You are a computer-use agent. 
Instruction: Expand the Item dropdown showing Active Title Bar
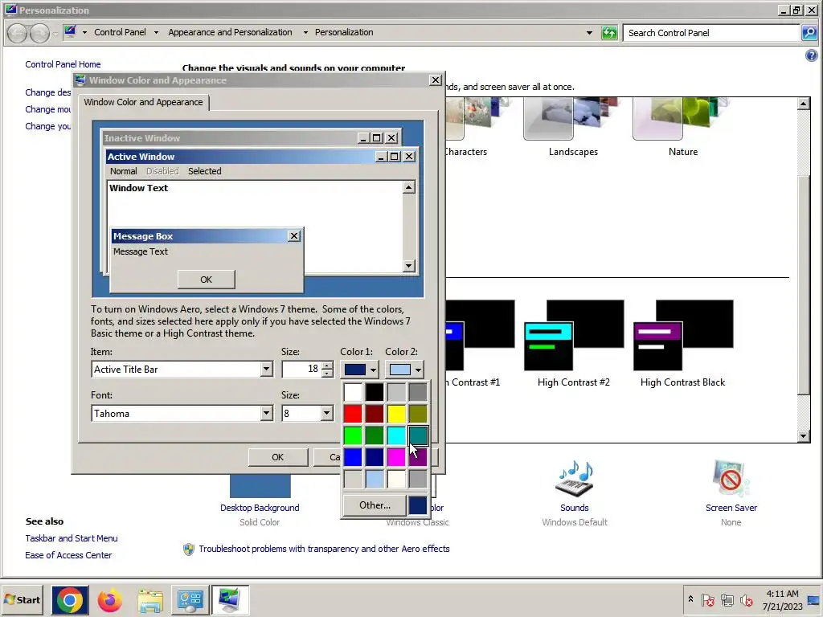[x=267, y=370]
